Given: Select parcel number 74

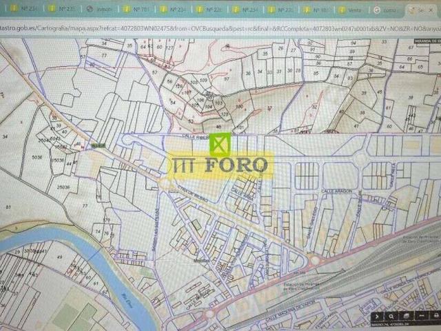Looking at the screenshot, I should click(x=98, y=232).
